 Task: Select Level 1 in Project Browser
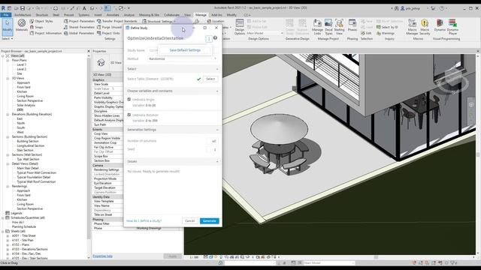(22, 64)
